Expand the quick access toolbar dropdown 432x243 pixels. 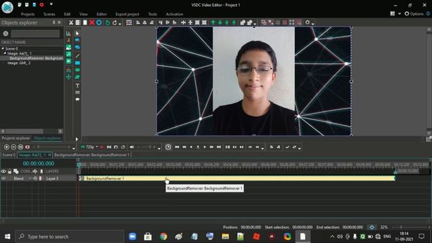coord(51,5)
